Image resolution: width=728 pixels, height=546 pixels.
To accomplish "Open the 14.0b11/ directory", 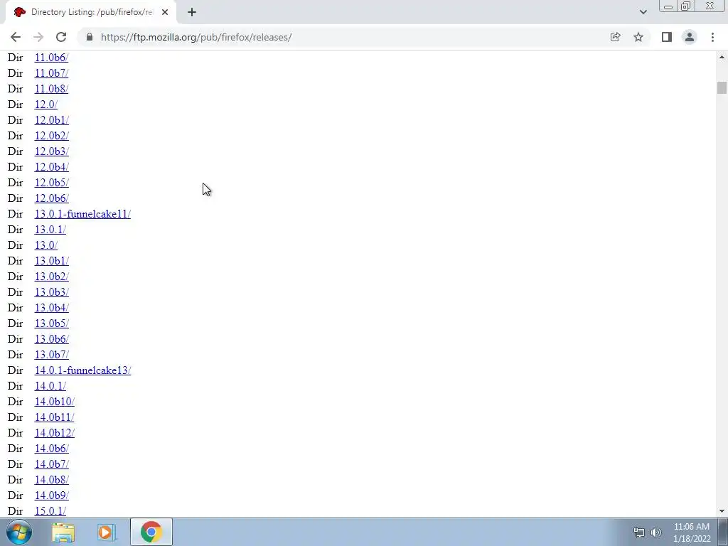I will [54, 417].
